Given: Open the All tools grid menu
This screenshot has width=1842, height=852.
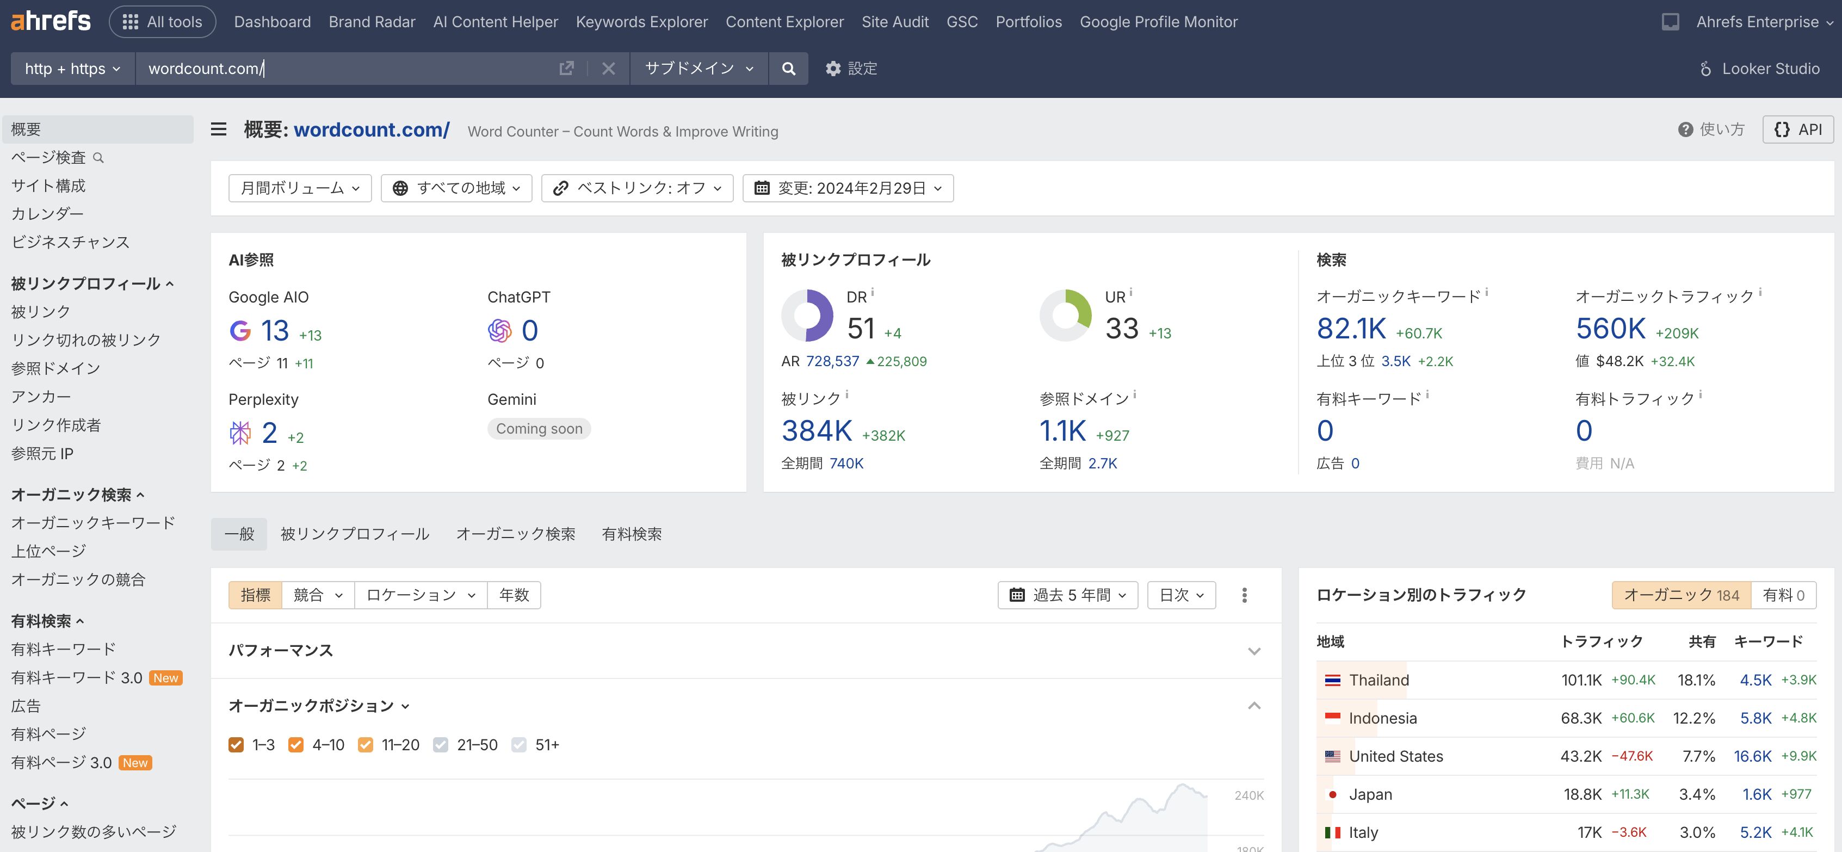Looking at the screenshot, I should pyautogui.click(x=162, y=22).
